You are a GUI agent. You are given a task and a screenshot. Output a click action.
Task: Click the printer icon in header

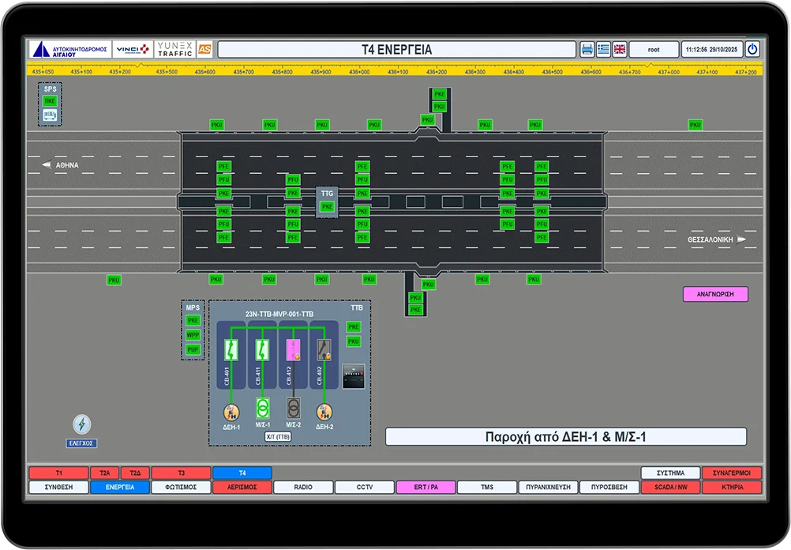(x=587, y=49)
